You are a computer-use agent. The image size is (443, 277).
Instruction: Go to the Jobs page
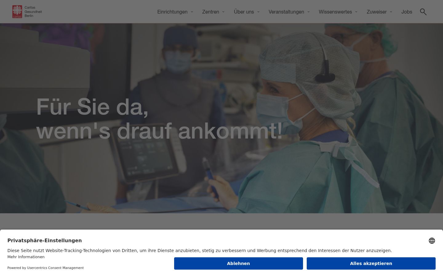point(407,12)
